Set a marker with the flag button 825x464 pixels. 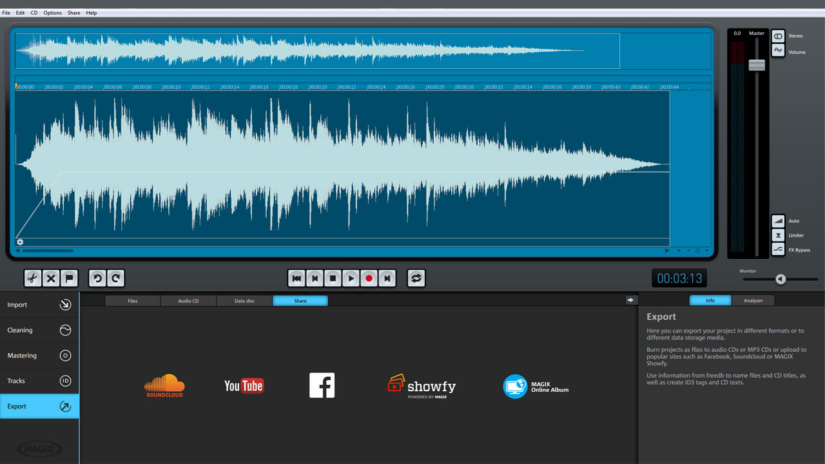(70, 278)
